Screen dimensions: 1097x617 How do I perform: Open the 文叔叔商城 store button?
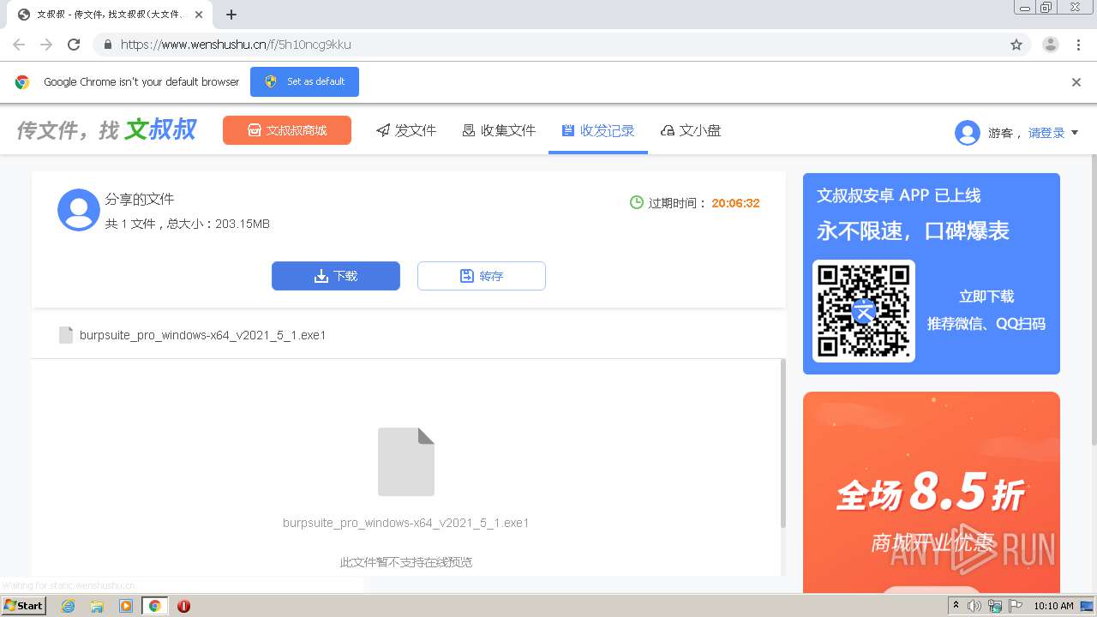(x=287, y=130)
